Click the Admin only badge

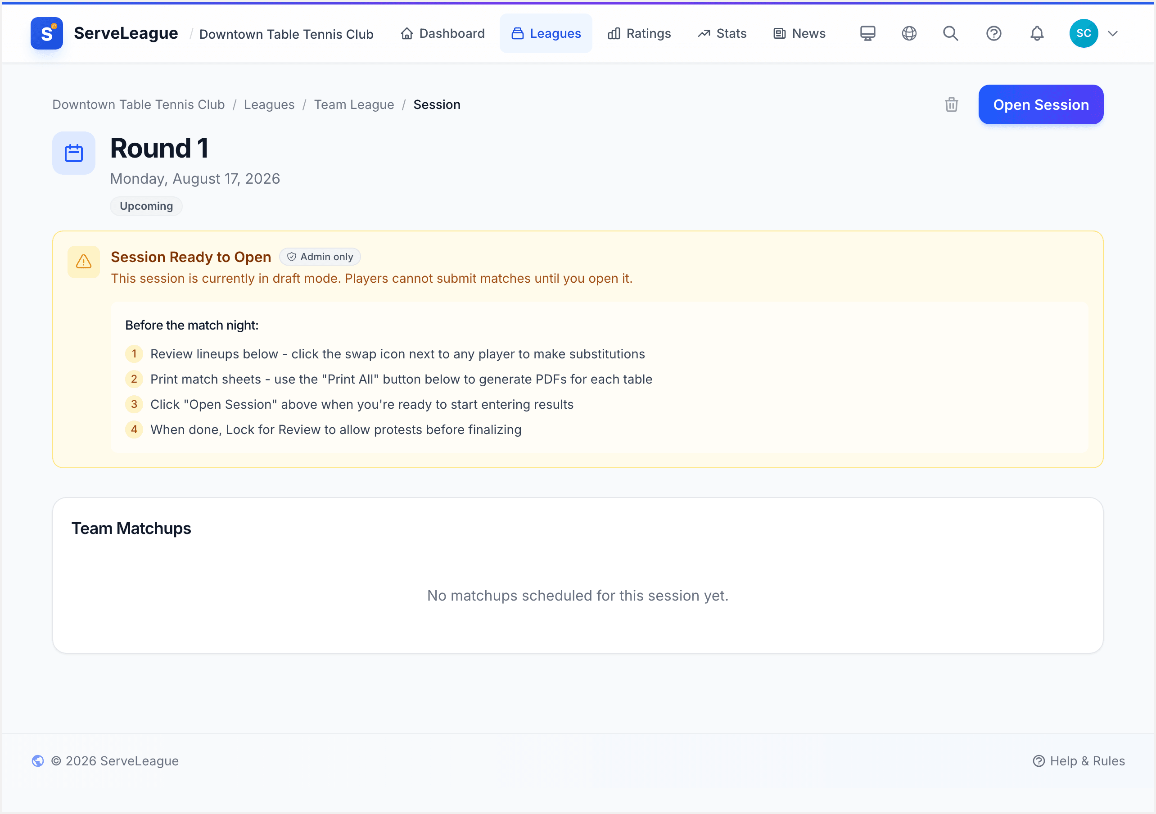[x=320, y=256]
